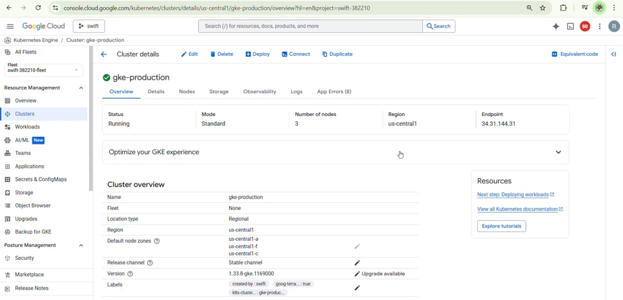Show help for Version field

coord(130,274)
